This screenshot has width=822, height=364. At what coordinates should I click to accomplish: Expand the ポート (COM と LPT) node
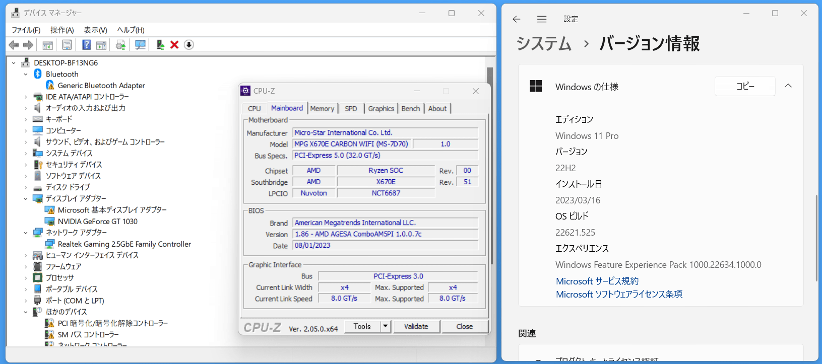26,301
